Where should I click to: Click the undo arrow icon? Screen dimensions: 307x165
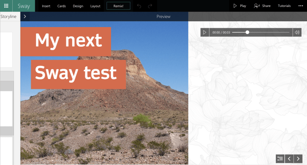(139, 6)
